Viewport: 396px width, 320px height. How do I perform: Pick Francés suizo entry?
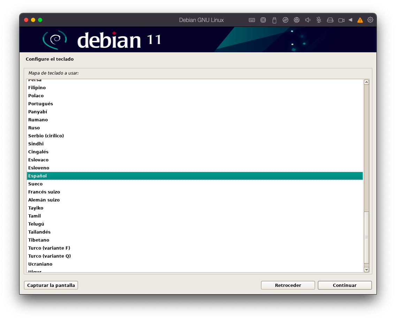195,192
